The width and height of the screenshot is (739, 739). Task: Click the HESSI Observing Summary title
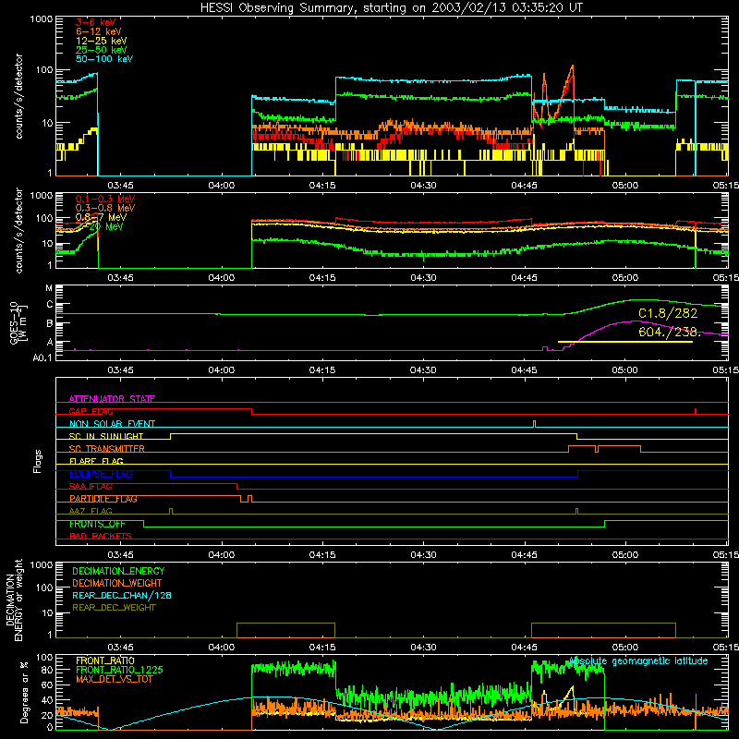392,8
